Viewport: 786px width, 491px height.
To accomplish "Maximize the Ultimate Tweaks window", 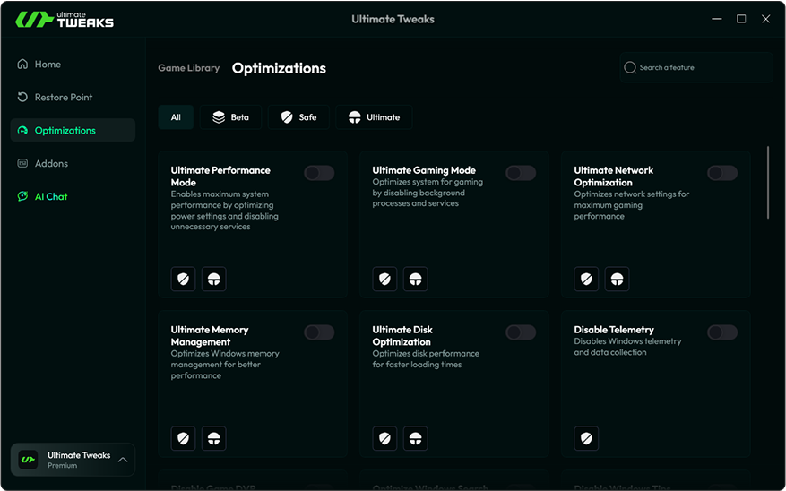I will point(741,19).
